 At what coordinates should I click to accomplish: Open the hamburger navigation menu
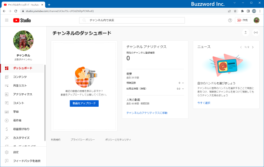coord(7,20)
